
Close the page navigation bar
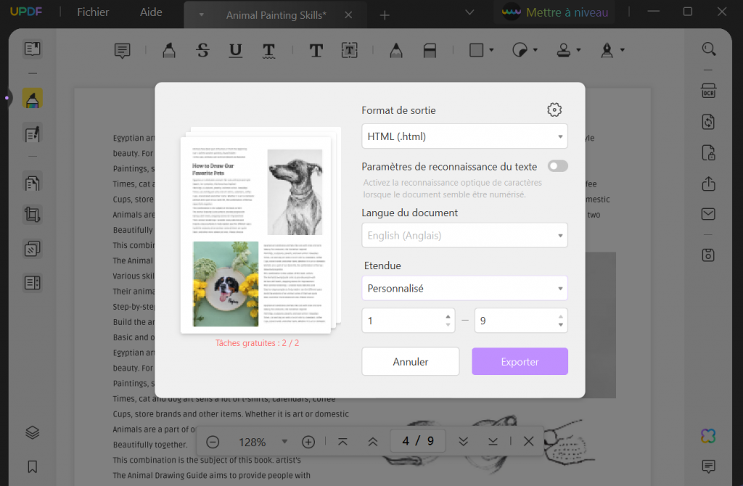pyautogui.click(x=529, y=442)
